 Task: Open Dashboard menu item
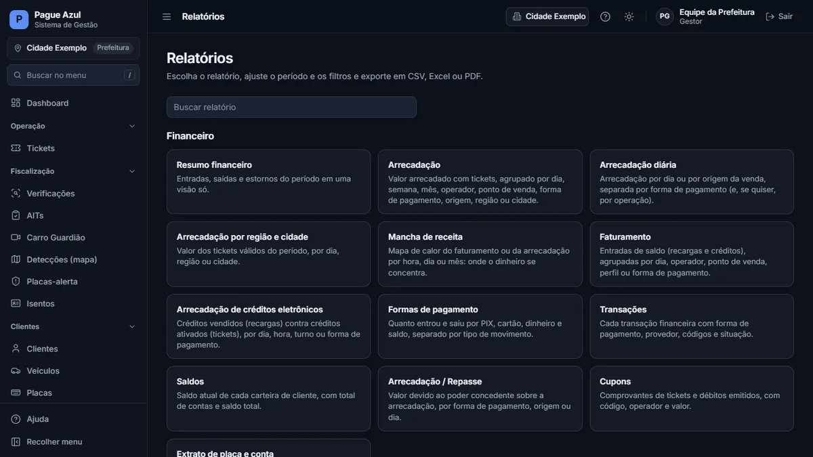[74, 103]
